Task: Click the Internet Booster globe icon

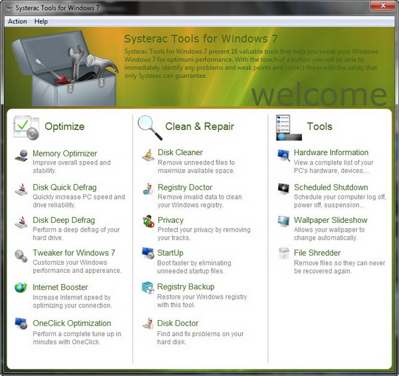Action: [21, 289]
